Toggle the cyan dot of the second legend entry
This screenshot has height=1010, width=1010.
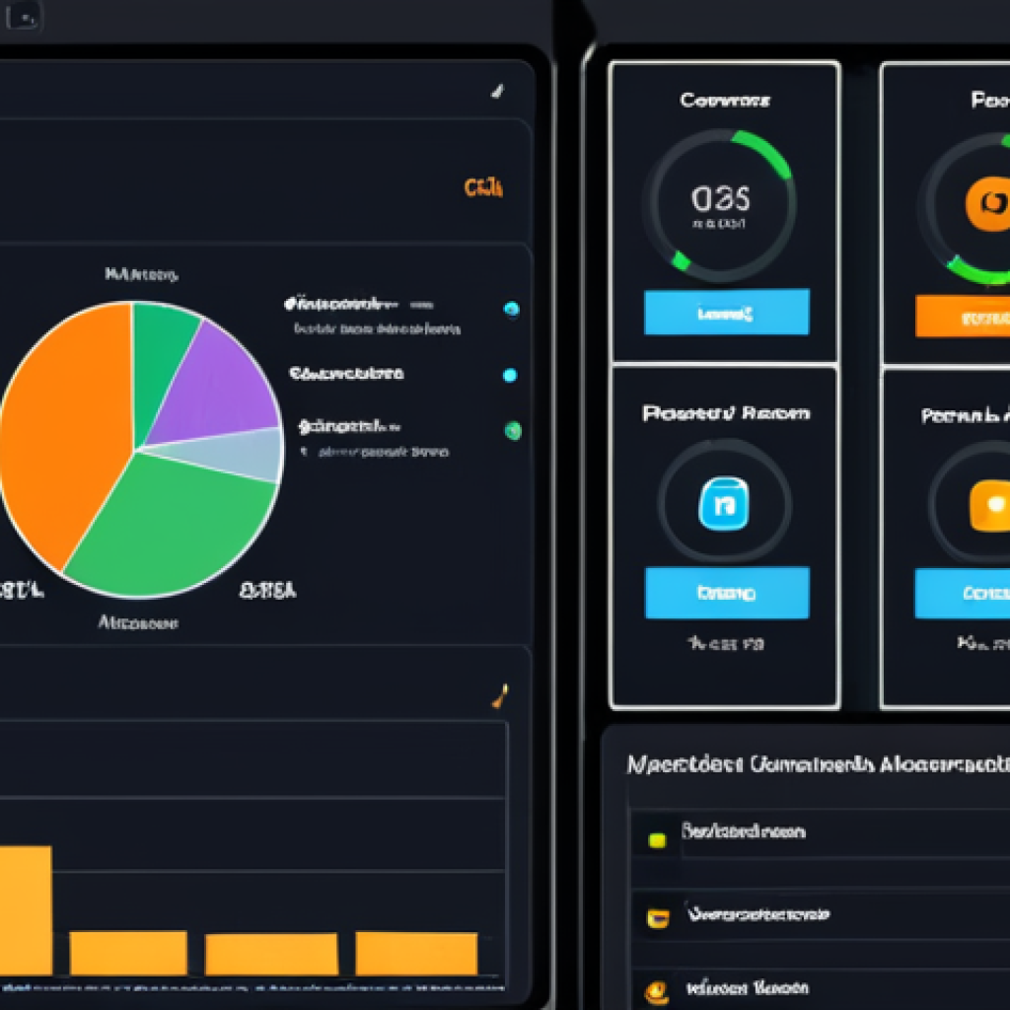pyautogui.click(x=510, y=375)
